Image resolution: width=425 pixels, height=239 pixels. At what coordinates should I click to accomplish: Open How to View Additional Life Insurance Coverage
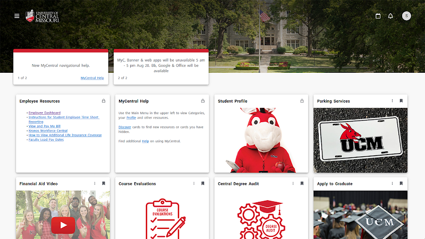coord(65,135)
